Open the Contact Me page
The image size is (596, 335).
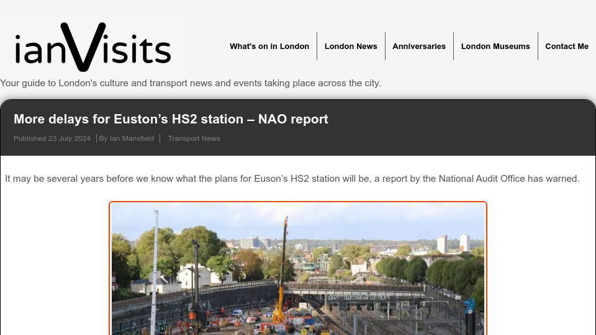(x=567, y=47)
